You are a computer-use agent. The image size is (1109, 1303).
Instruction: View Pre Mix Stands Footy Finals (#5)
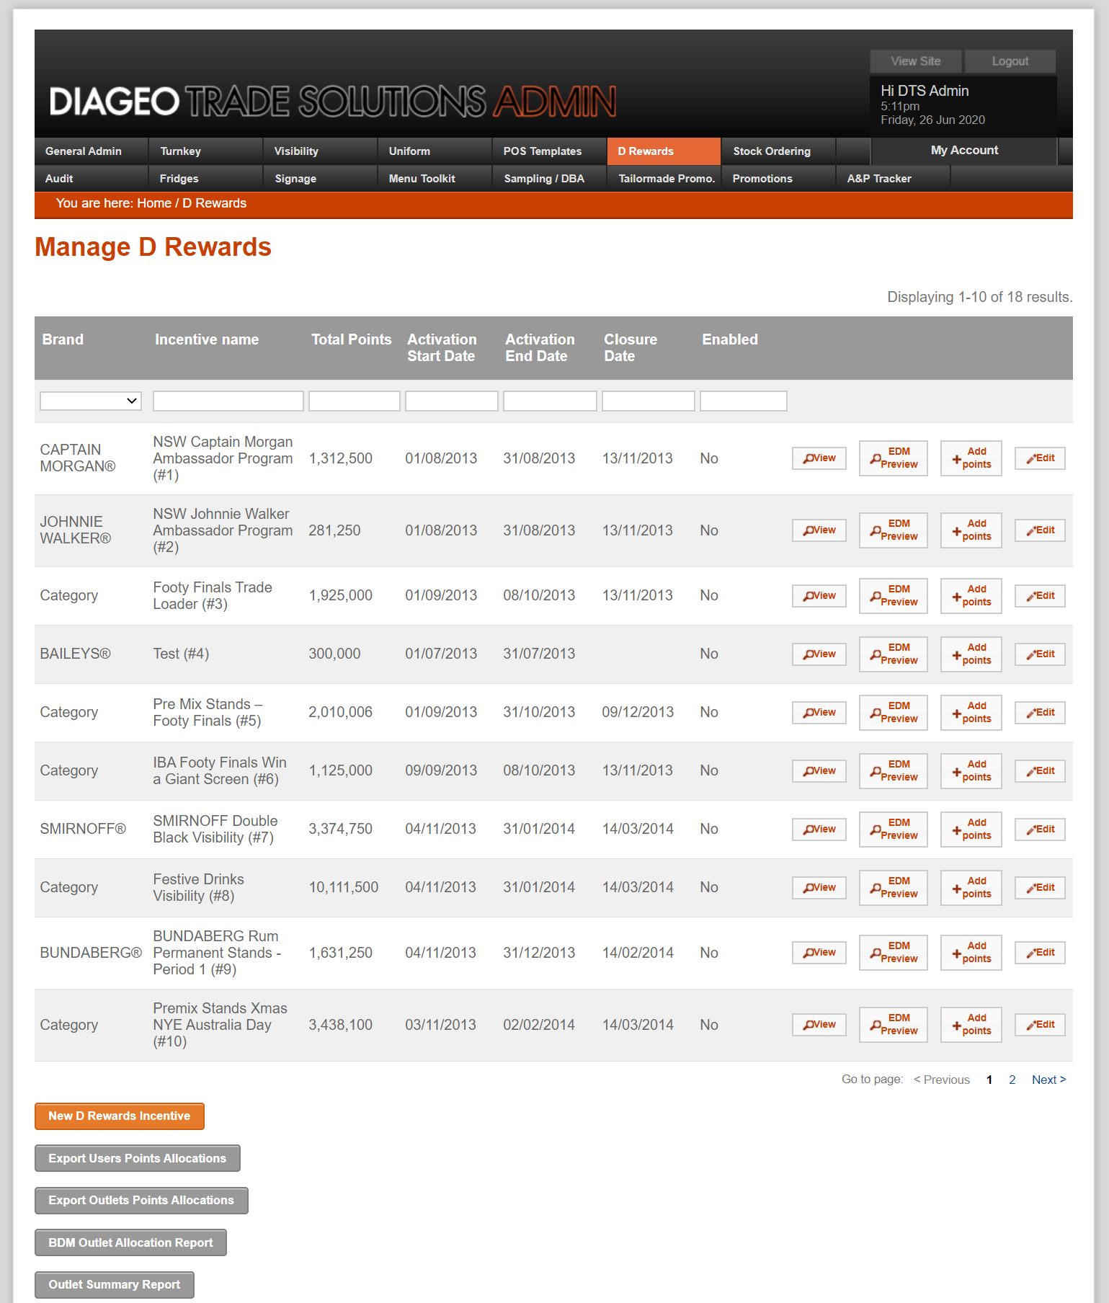(x=819, y=713)
